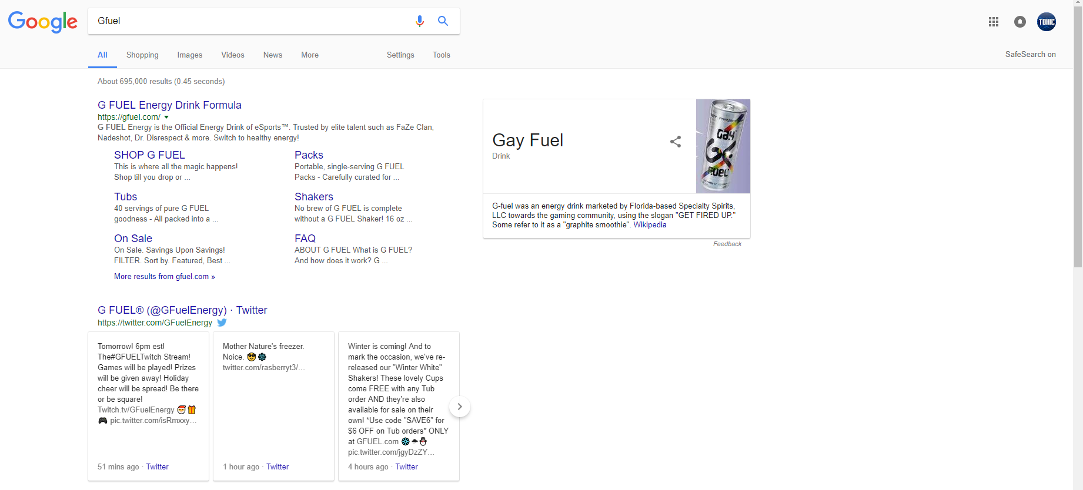Screen dimensions: 1083x490
Task: Open the notifications bell icon
Action: point(1020,22)
